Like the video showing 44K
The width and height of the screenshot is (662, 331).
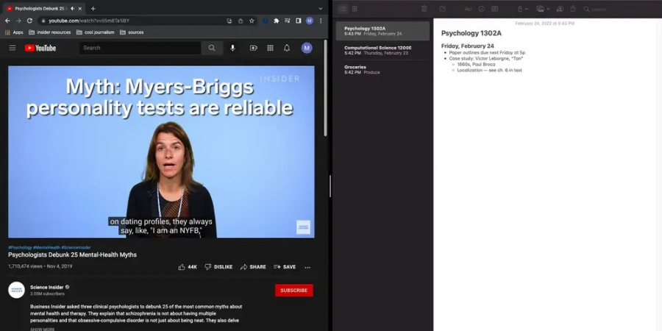(x=188, y=267)
